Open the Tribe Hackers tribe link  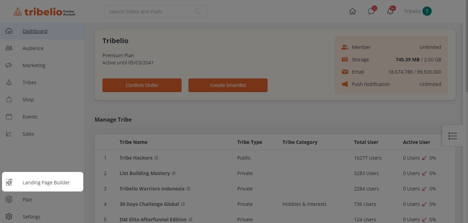[x=136, y=158]
